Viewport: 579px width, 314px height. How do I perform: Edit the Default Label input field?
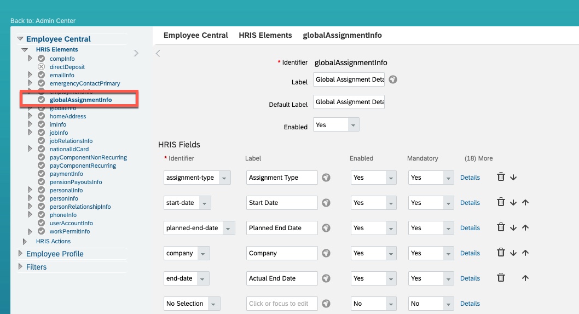pos(349,102)
